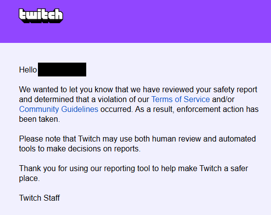
Task: Click the words "been taken."
Action: click(x=39, y=119)
